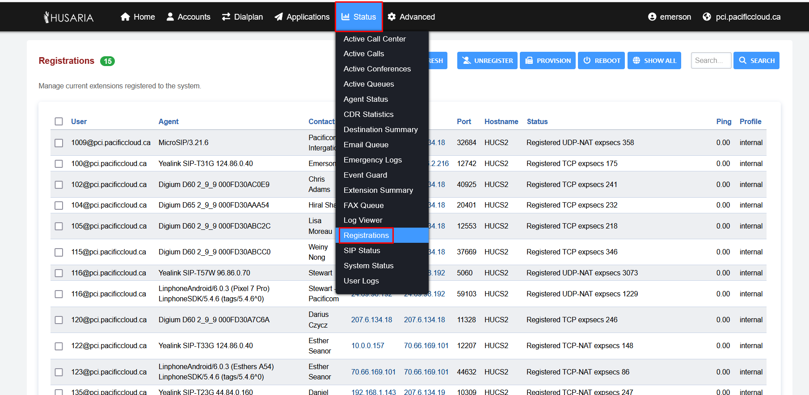809x395 pixels.
Task: Sort by the Agent column header
Action: pos(169,121)
